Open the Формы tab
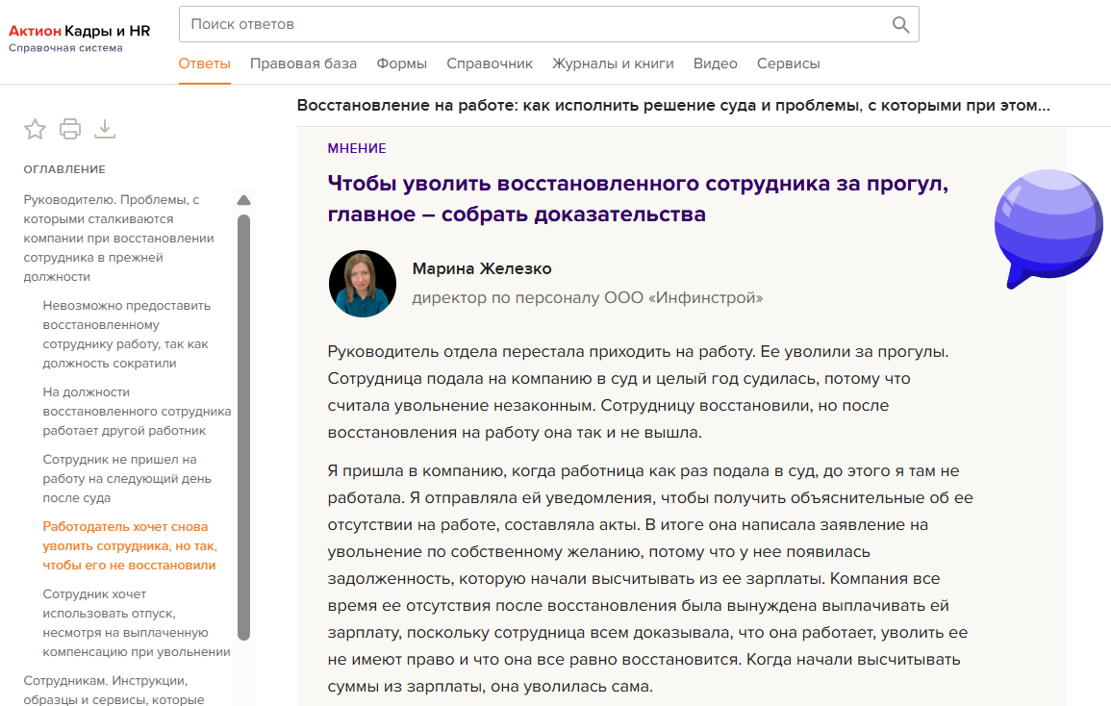Screen dimensions: 1111x706 pos(402,63)
